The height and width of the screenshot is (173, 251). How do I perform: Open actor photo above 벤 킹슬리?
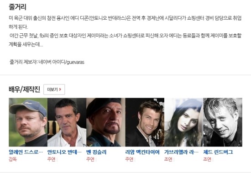tap(106, 122)
